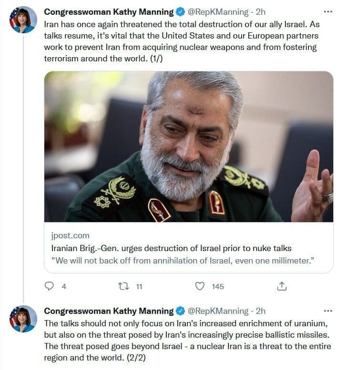Click @RepKManning handle on first tweet

click(218, 11)
